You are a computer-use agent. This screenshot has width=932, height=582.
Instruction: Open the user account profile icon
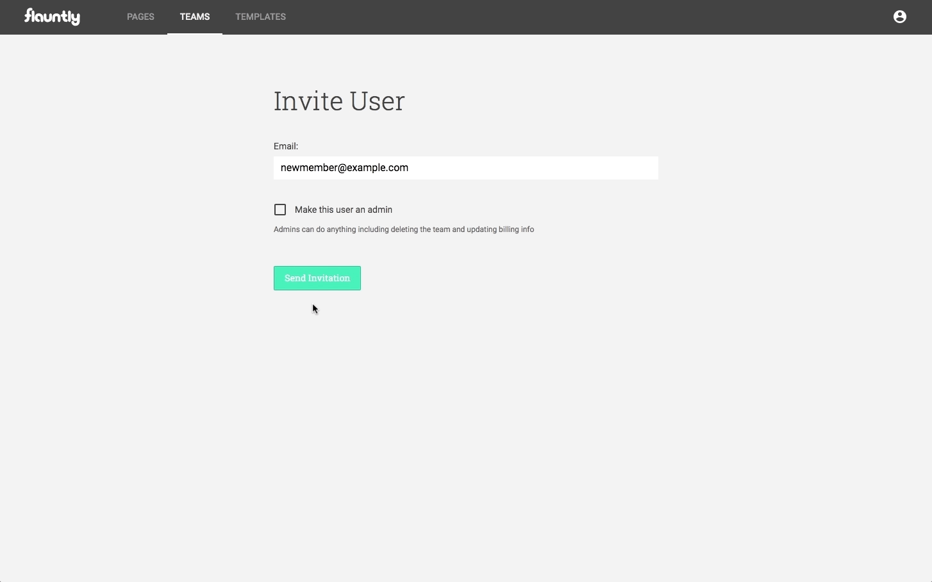click(899, 17)
